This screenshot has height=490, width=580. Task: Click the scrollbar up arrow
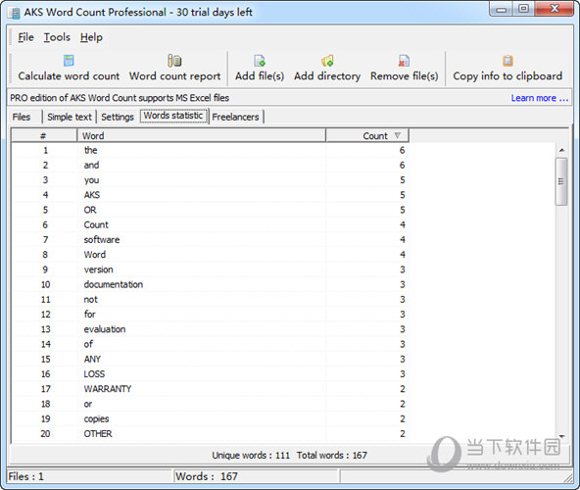[561, 150]
